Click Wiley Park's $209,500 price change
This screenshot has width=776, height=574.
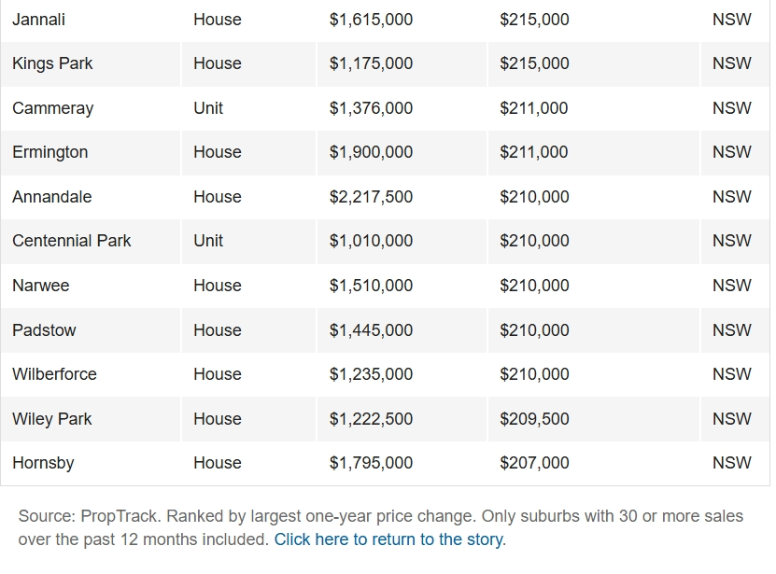click(x=534, y=419)
